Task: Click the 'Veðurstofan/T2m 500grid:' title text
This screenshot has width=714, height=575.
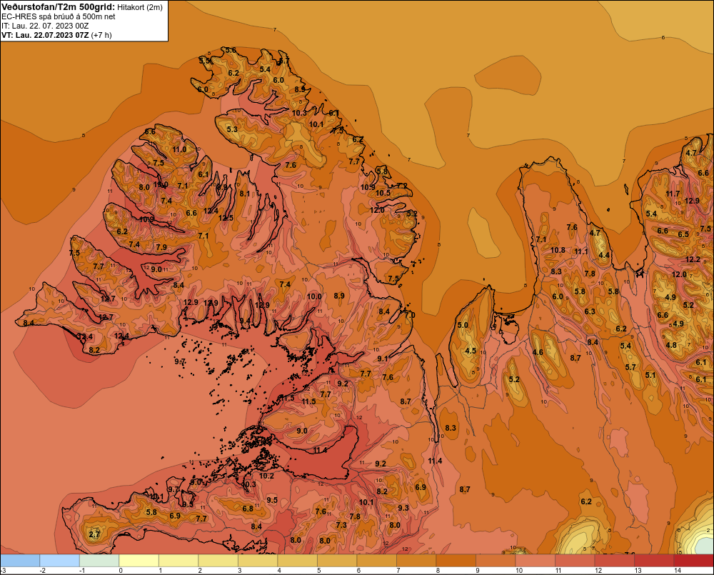Action: point(58,7)
